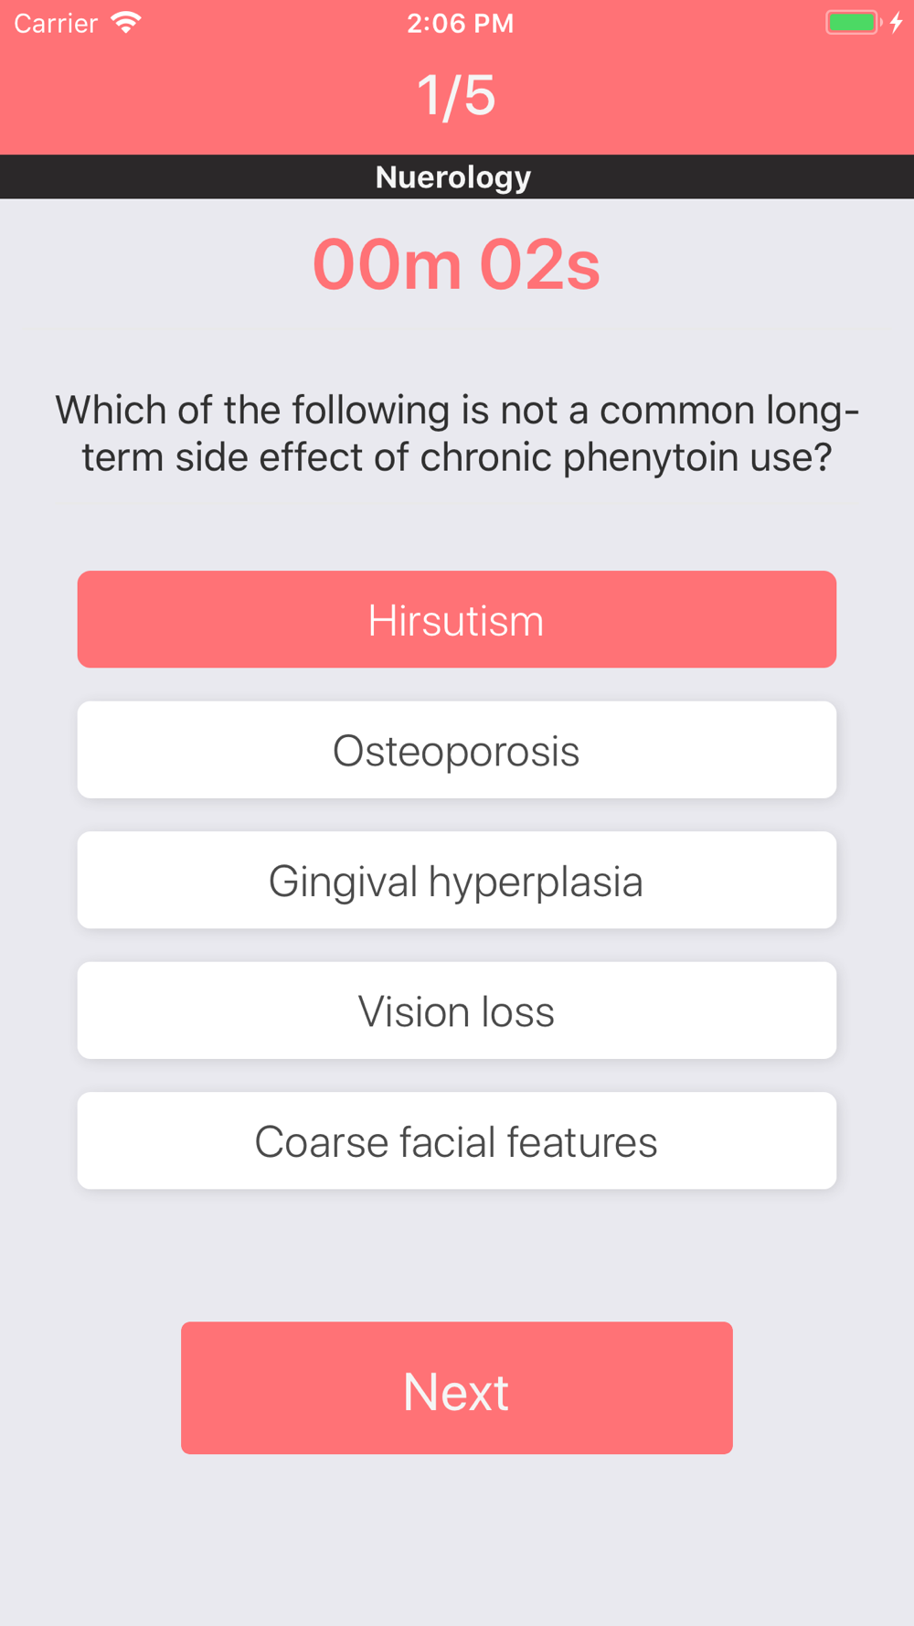Pick the Gingival hyperplasia answer
This screenshot has height=1626, width=914.
457,880
